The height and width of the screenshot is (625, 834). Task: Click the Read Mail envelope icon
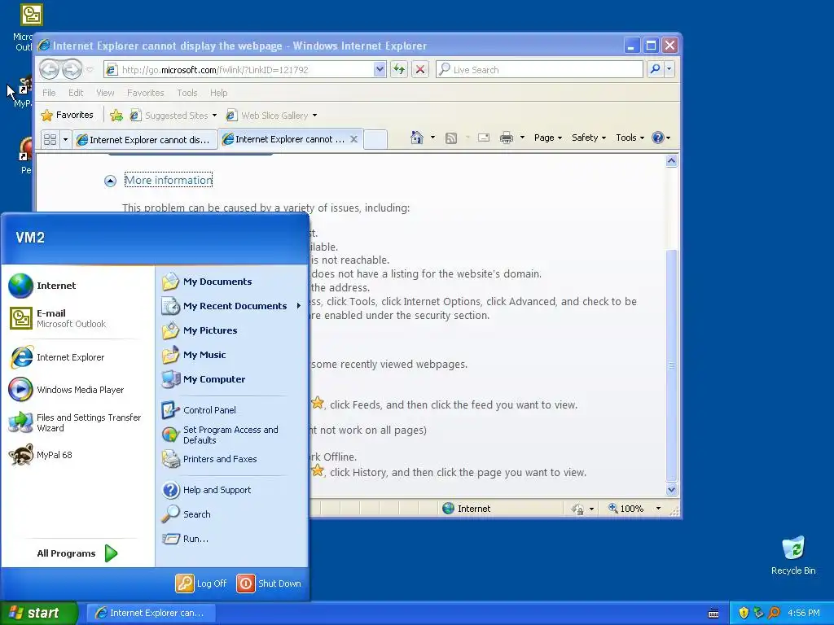pos(484,138)
